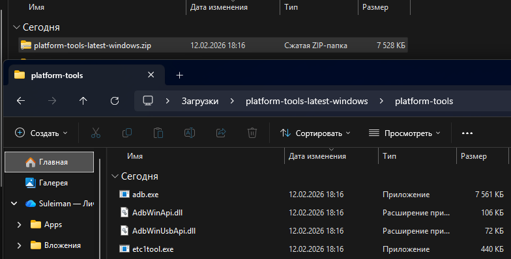Screen dimensions: 511x259
Task: Click the Paste clipboard icon
Action: click(x=158, y=133)
